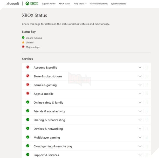Go to Support home in the navigation
Image resolution: width=159 pixels, height=158 pixels.
pos(49,4)
